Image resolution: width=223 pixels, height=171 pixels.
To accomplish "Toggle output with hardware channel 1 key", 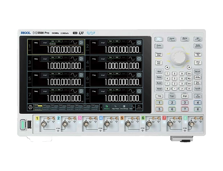I will (159, 103).
